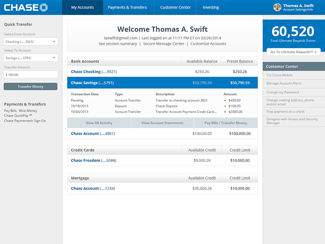The width and height of the screenshot is (325, 244).
Task: Go to the Investing tab
Action: point(211,7)
